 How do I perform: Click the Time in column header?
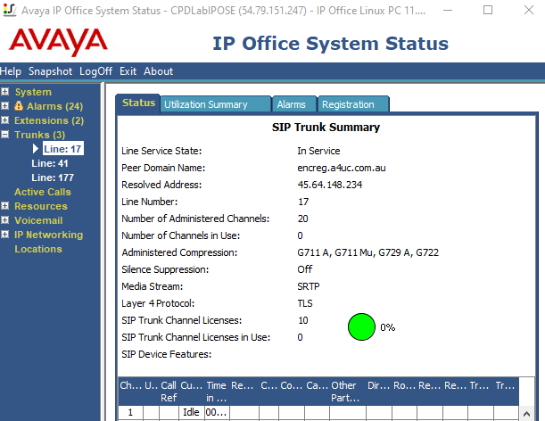point(217,392)
